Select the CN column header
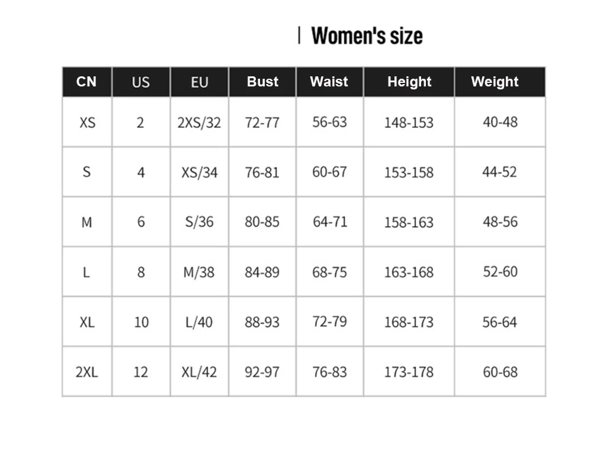The height and width of the screenshot is (457, 616). click(86, 82)
